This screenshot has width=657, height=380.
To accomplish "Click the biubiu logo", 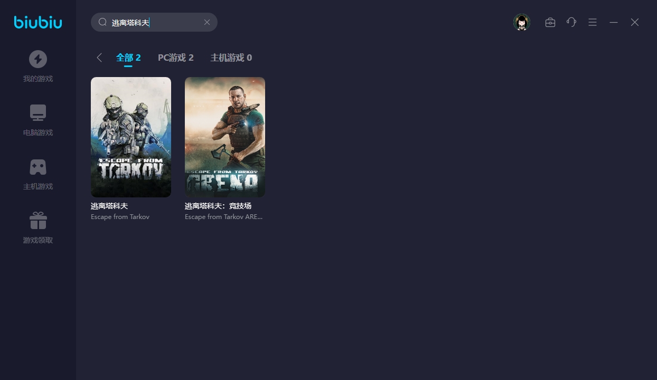I will pos(38,22).
